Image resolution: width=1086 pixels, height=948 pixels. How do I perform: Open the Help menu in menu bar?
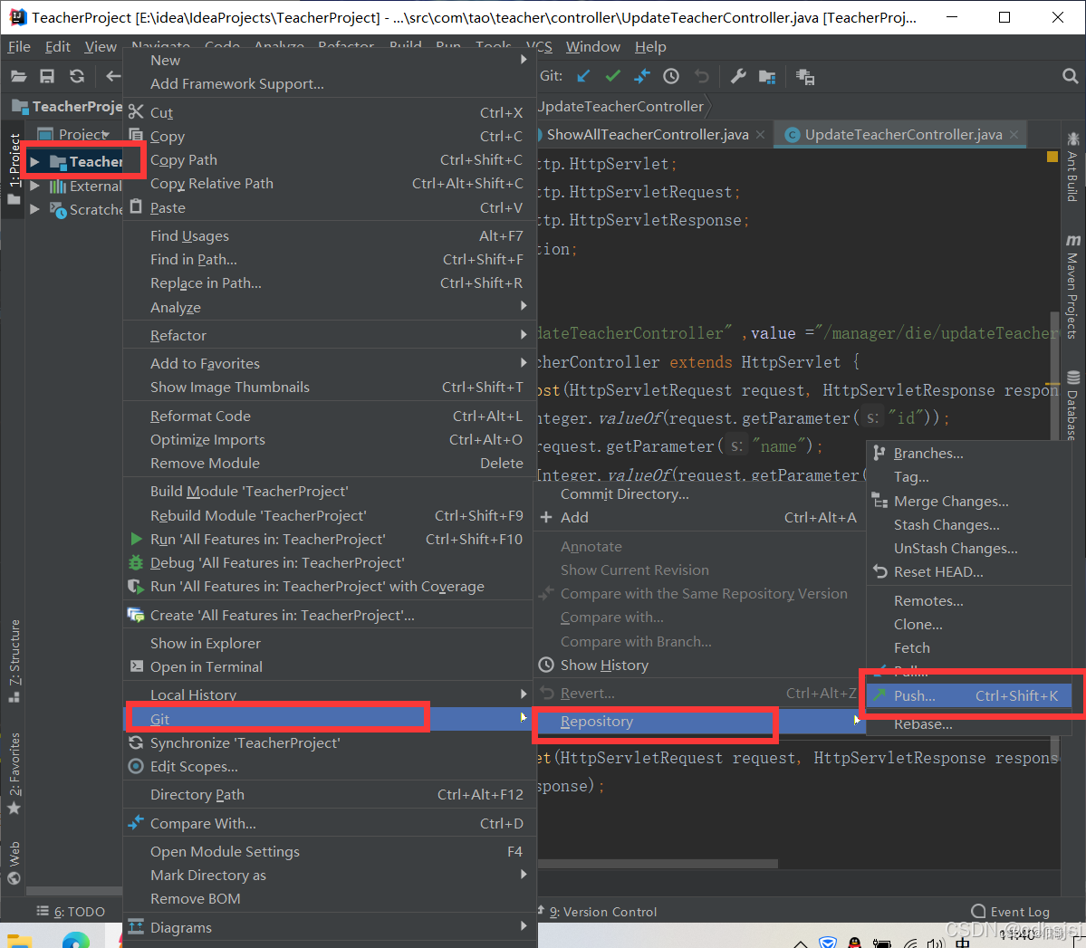650,46
